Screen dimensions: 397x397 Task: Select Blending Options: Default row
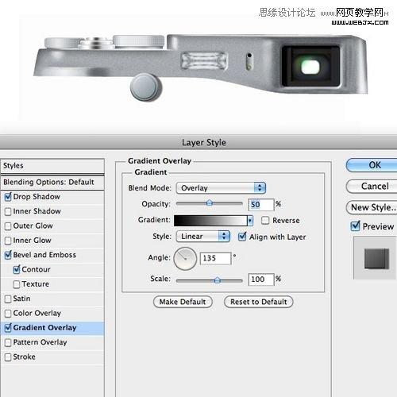tap(52, 183)
